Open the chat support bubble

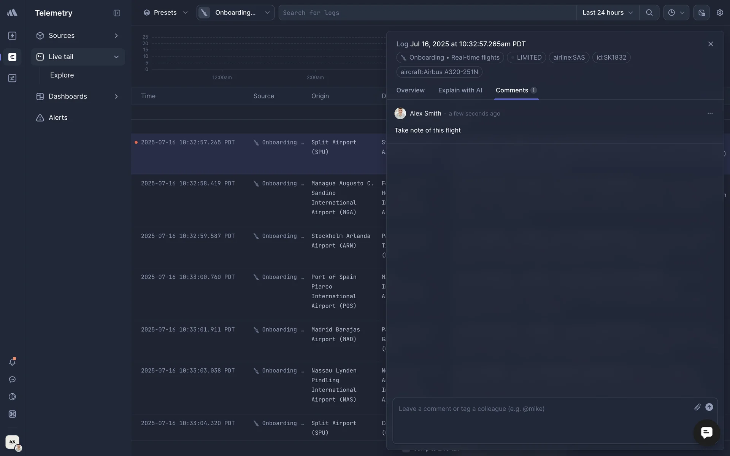coord(706,432)
